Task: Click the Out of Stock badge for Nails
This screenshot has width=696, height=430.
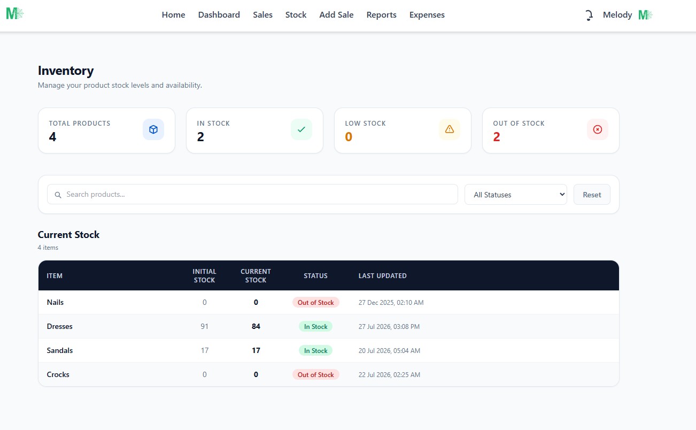Action: click(x=316, y=303)
